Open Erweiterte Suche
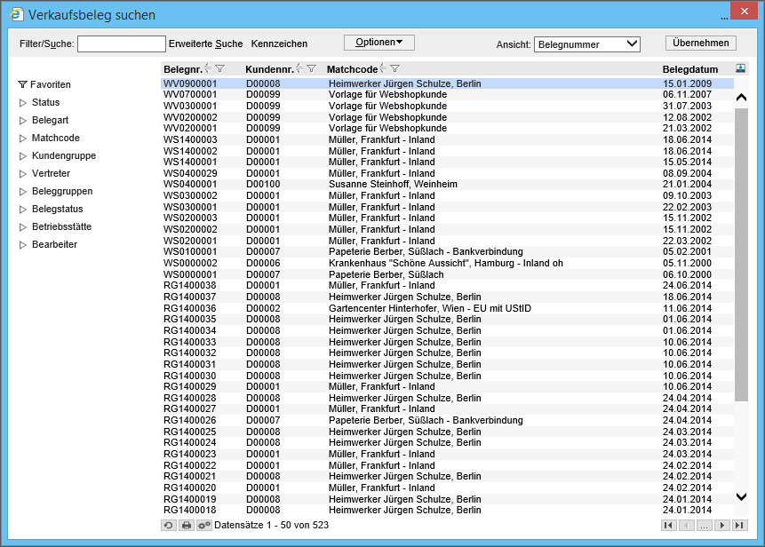Viewport: 765px width, 547px height. coord(206,44)
